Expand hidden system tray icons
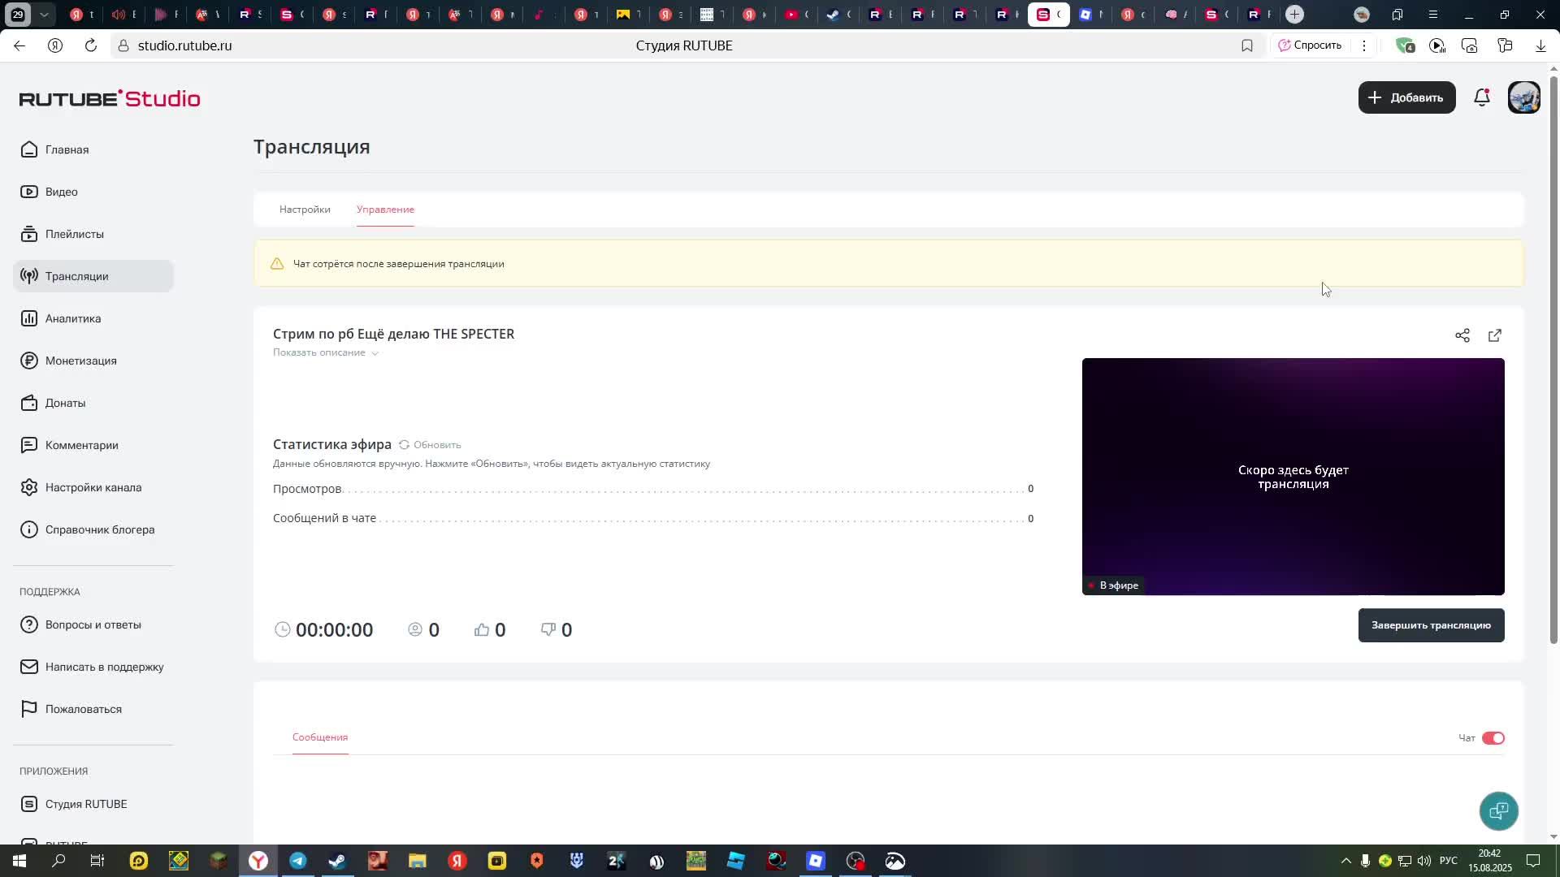The image size is (1560, 877). pyautogui.click(x=1345, y=860)
